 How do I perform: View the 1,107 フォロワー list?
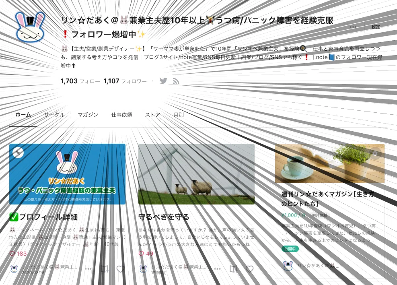point(125,81)
